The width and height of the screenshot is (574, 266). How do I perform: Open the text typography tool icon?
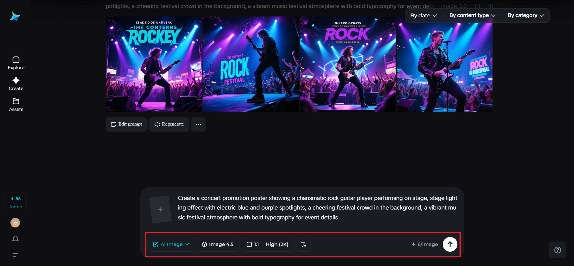coord(303,244)
